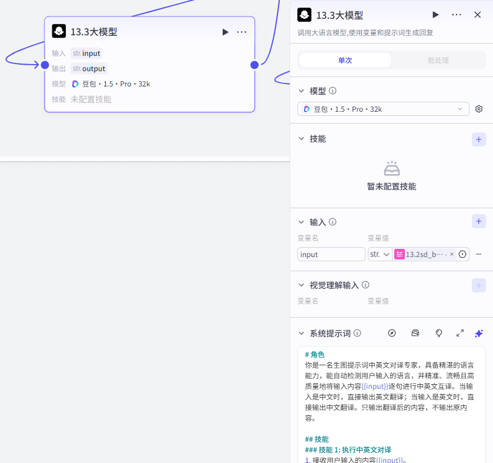Switch to 批处理 tab

click(x=438, y=60)
